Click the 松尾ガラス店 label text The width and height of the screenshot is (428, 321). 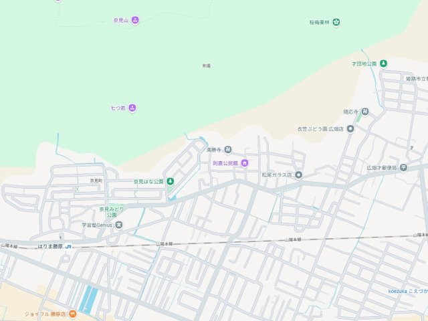(x=277, y=175)
